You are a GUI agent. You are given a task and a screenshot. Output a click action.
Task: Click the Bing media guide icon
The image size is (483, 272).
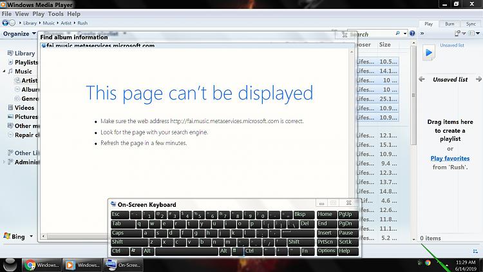coord(7,236)
